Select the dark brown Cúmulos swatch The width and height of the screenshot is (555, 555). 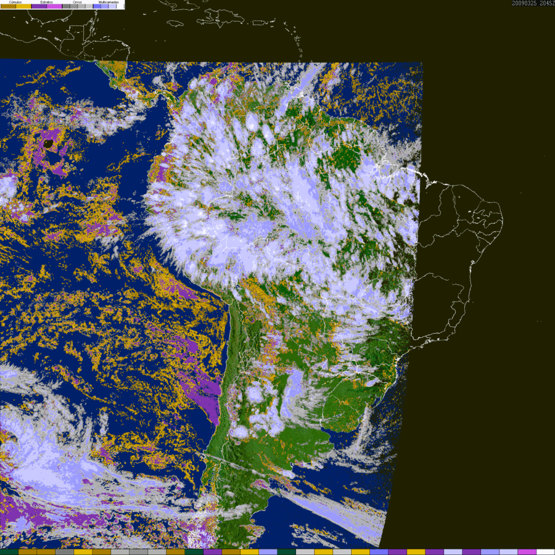[8, 6]
